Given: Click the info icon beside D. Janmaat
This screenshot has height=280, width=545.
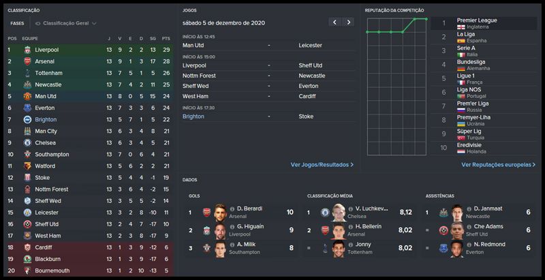Looking at the screenshot, I should 467,208.
